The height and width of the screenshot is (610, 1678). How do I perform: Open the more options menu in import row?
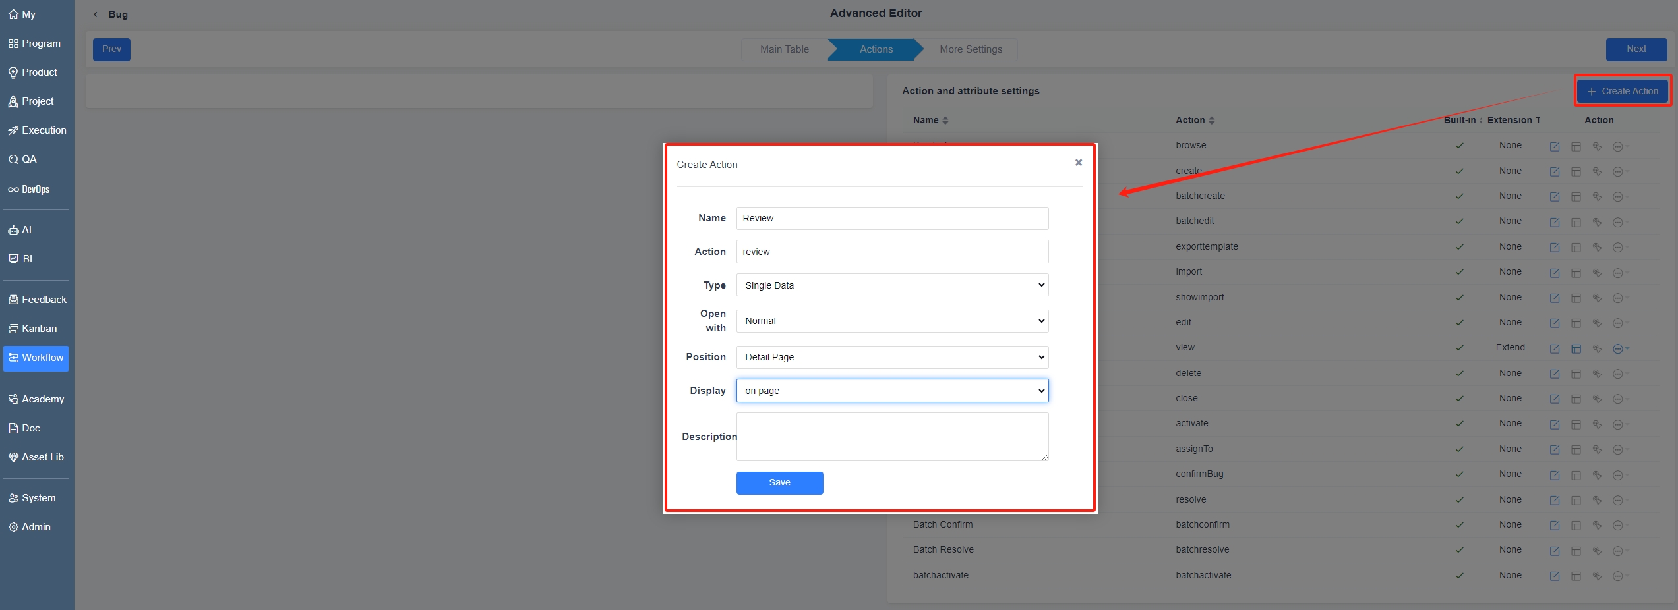coord(1619,273)
